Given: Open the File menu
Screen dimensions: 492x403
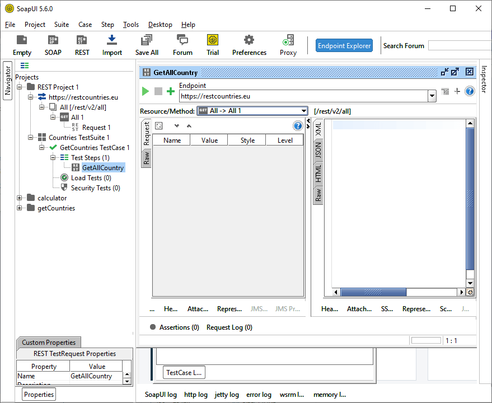Looking at the screenshot, I should pos(10,25).
